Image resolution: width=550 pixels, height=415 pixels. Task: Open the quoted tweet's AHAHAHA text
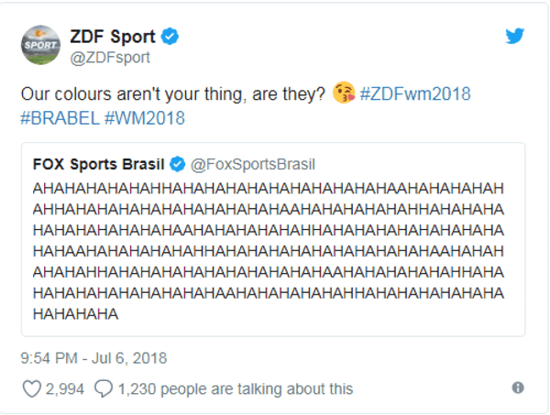pyautogui.click(x=269, y=251)
